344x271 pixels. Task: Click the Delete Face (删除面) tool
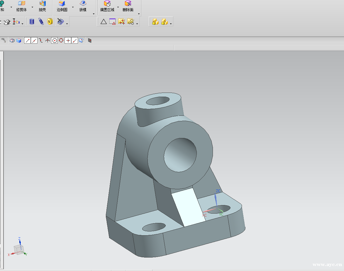128,6
